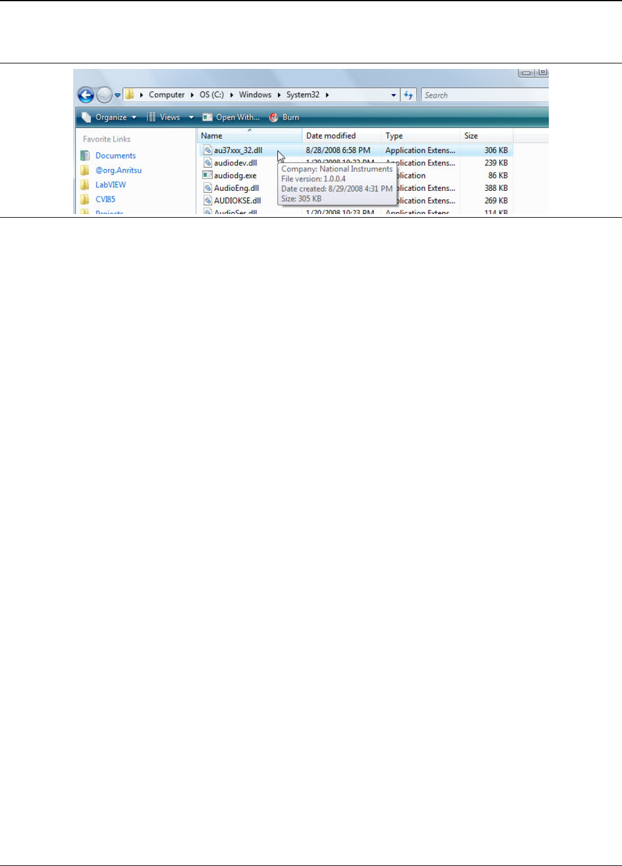Click into the Search field
Screen dimensions: 622x866
point(485,95)
